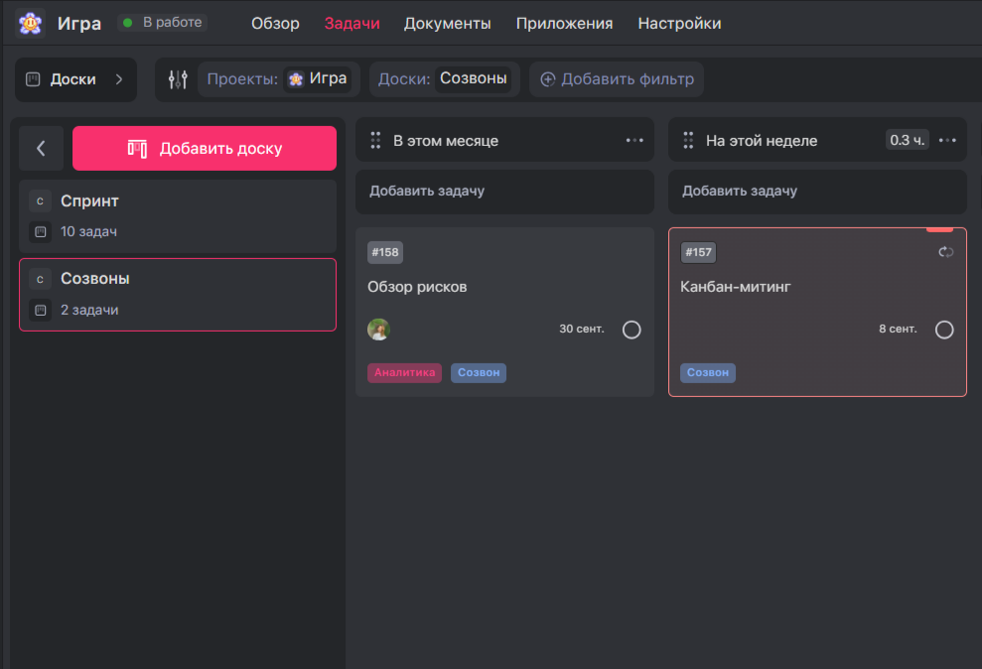
Task: Open filter settings sliders icon
Action: (x=178, y=79)
